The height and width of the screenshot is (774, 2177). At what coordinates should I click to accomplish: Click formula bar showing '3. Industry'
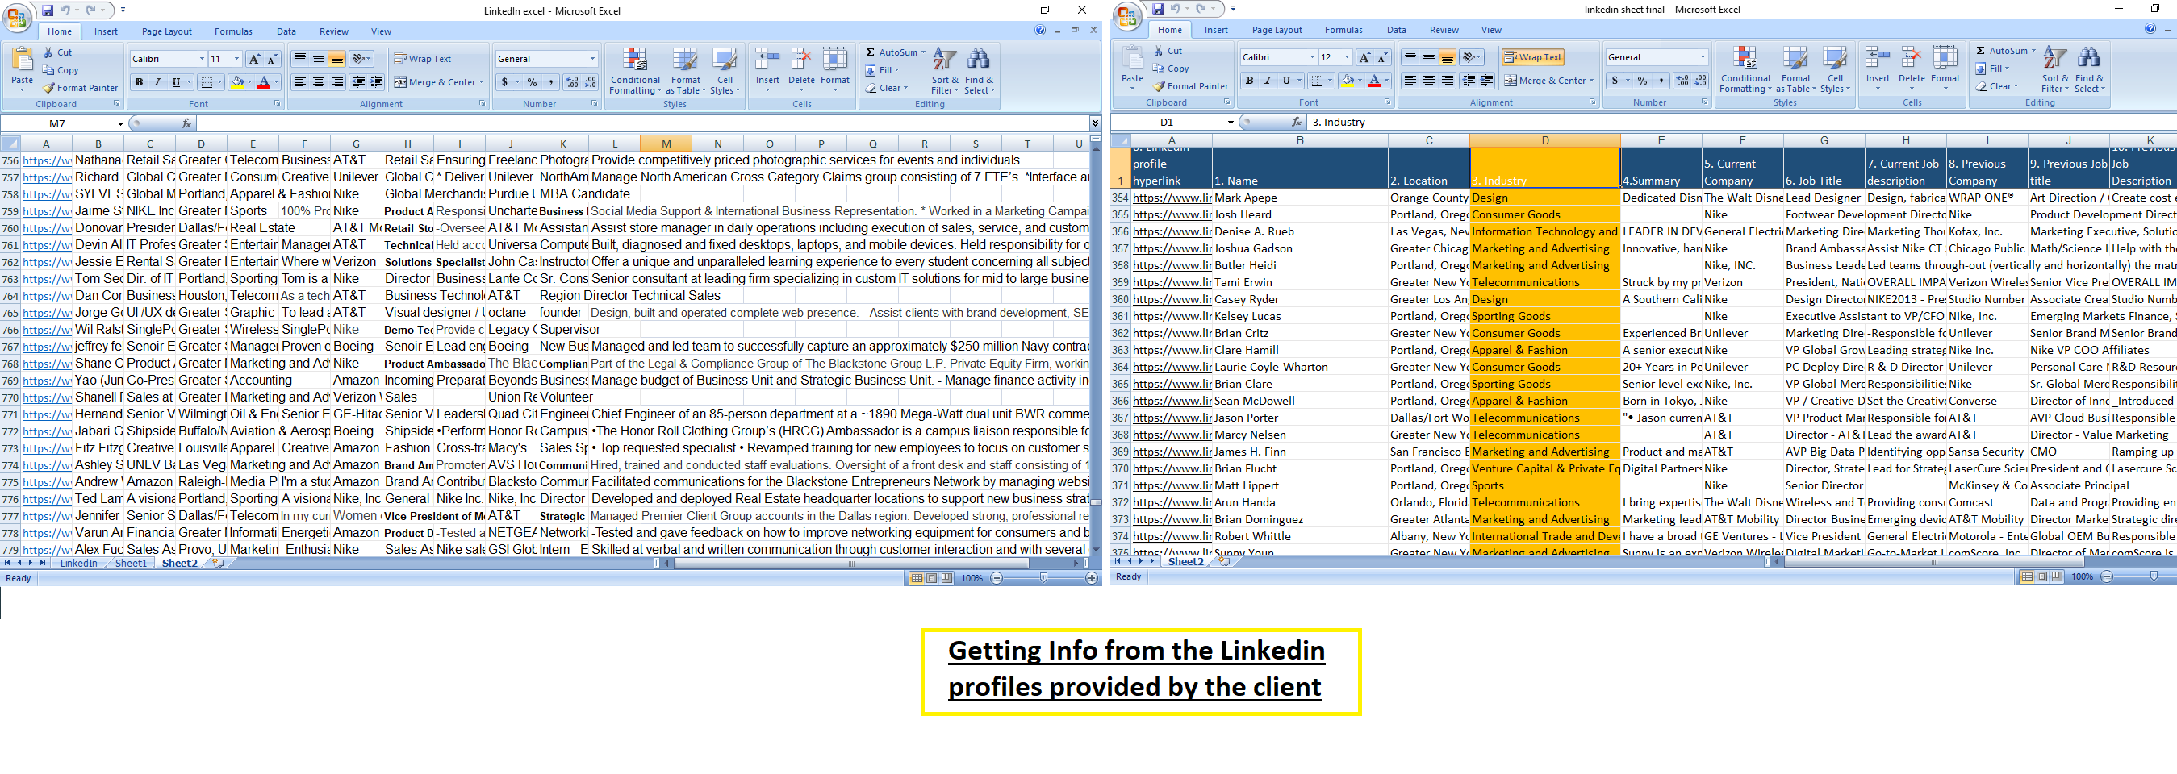(x=1740, y=123)
